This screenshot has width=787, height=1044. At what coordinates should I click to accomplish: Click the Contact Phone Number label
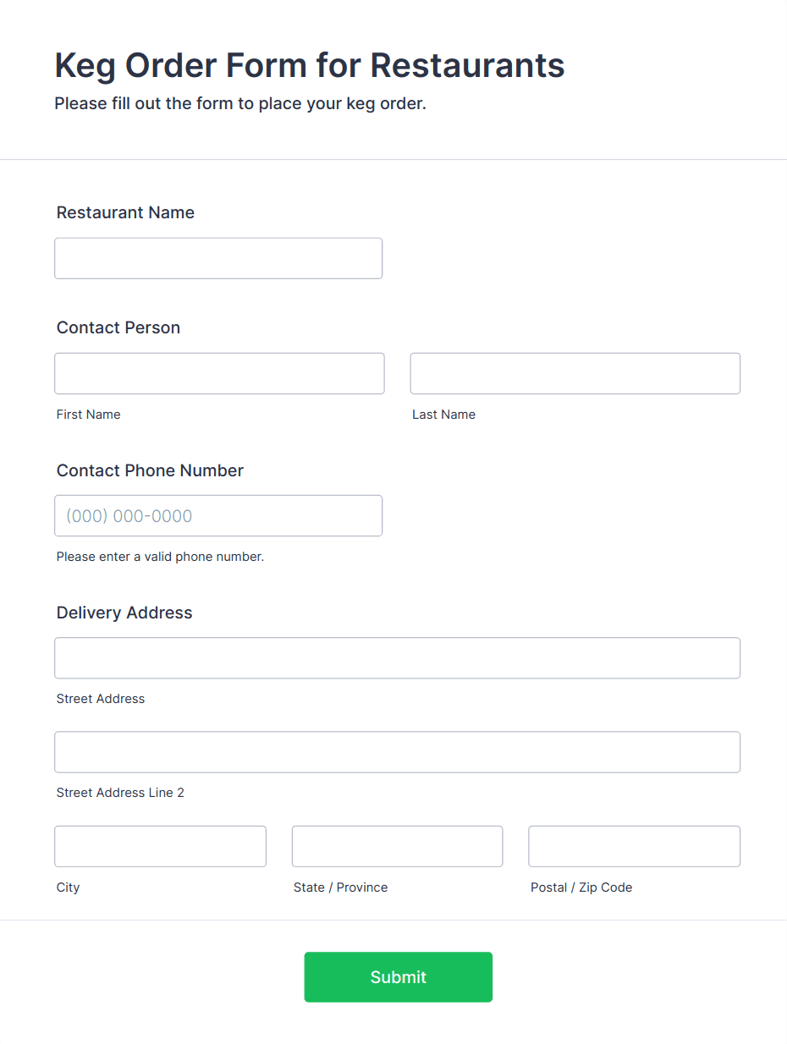coord(150,470)
